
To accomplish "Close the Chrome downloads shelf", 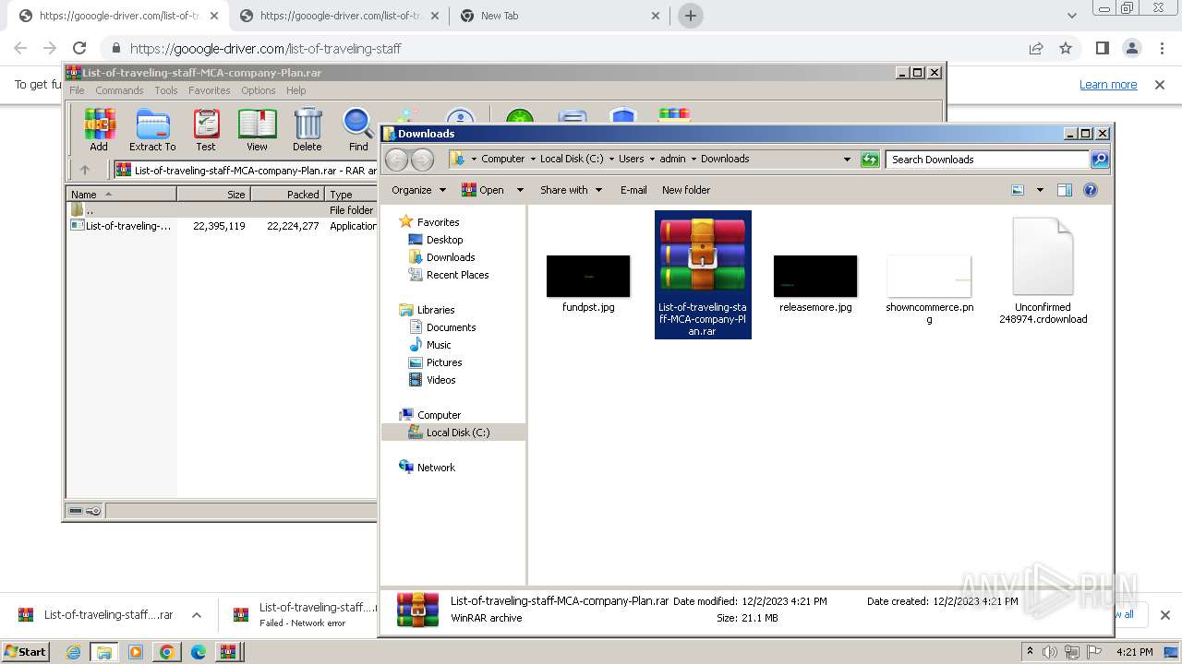I will point(1164,615).
